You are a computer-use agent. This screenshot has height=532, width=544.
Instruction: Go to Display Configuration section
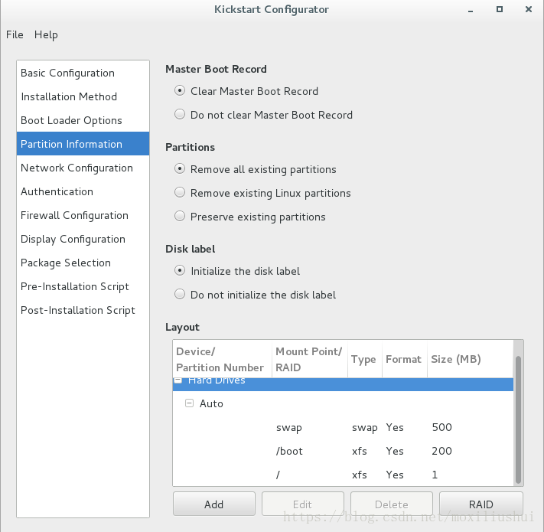[83, 239]
